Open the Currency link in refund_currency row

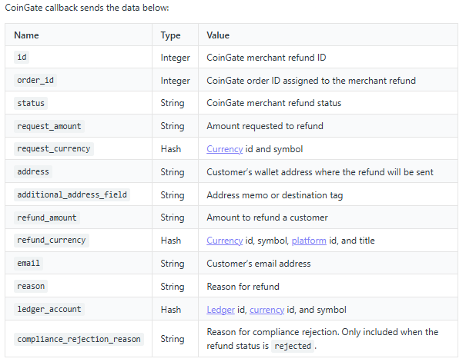coord(224,241)
